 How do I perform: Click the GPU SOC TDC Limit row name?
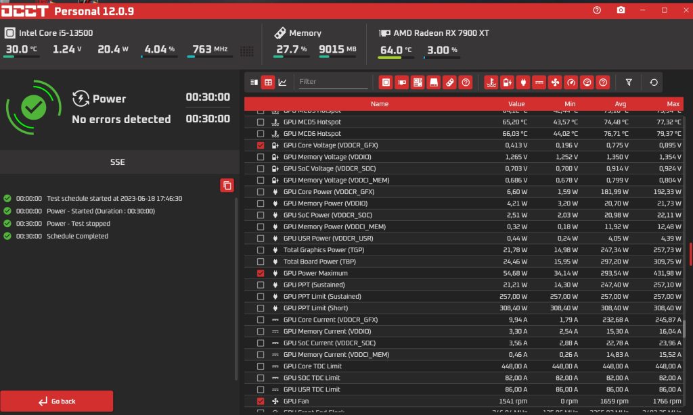point(311,378)
